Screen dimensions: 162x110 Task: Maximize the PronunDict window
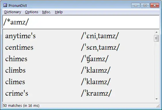145,5
